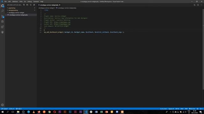The height and width of the screenshot is (114, 204).
Task: Collapse all folders in Explorer
Action: [x=34, y=5]
